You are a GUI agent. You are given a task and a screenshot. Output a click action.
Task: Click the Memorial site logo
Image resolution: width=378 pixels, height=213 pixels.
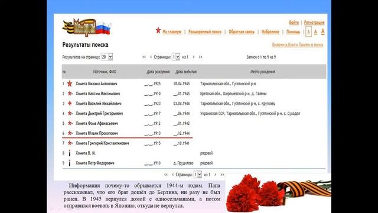87,28
